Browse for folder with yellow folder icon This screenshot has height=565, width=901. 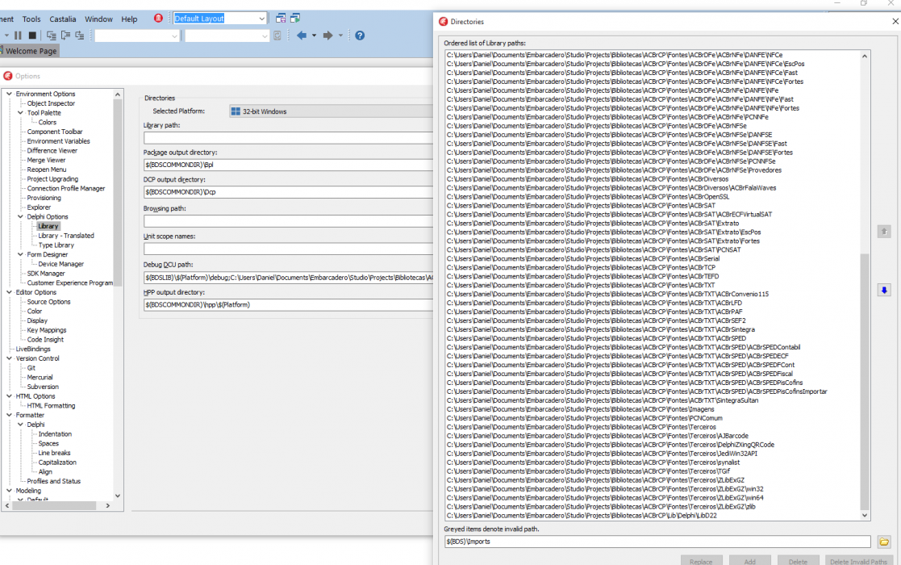(x=884, y=542)
